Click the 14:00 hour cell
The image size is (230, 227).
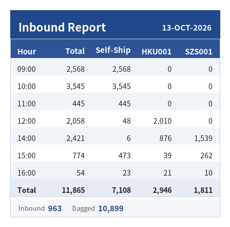(x=27, y=138)
